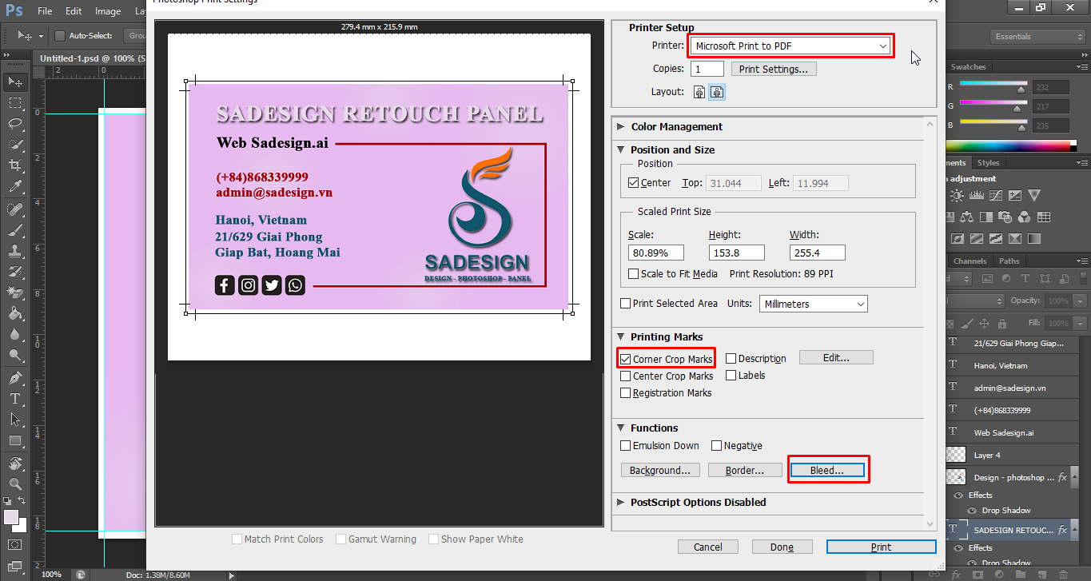Switch to the Swatches tab
This screenshot has width=1091, height=581.
(x=969, y=67)
